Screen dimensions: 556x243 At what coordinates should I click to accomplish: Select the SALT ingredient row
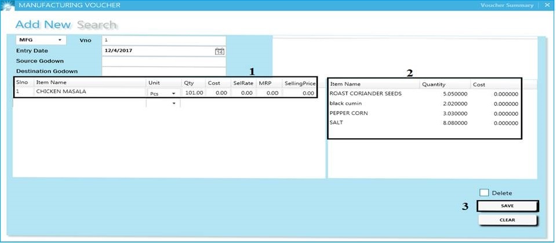point(424,123)
